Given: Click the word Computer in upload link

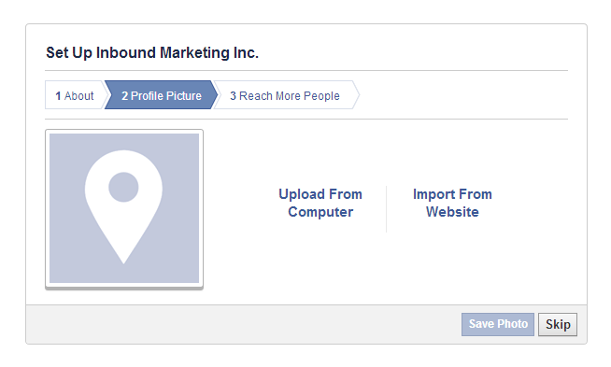Looking at the screenshot, I should pyautogui.click(x=320, y=212).
